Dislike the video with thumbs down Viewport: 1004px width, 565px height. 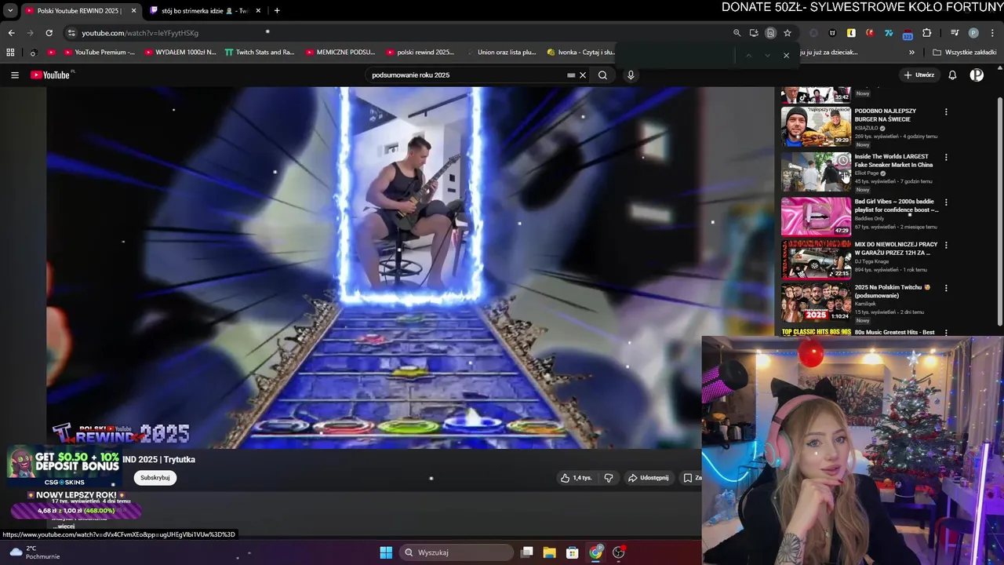pyautogui.click(x=608, y=478)
